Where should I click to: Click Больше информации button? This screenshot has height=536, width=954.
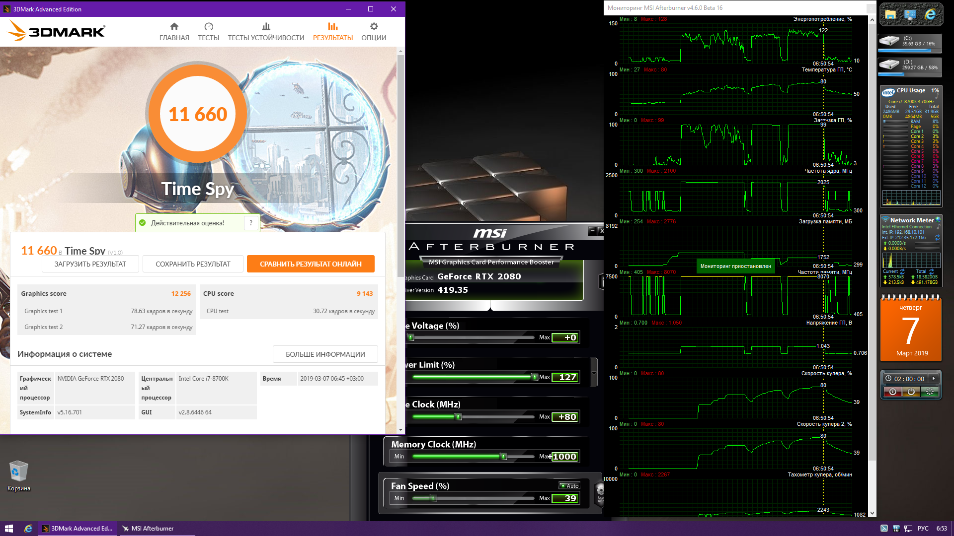pos(325,354)
